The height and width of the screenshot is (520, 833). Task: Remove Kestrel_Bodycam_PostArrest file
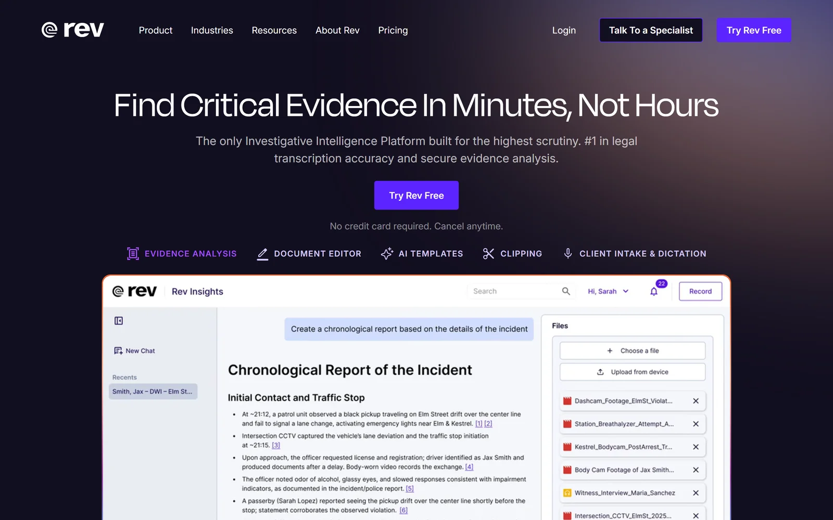pyautogui.click(x=696, y=447)
